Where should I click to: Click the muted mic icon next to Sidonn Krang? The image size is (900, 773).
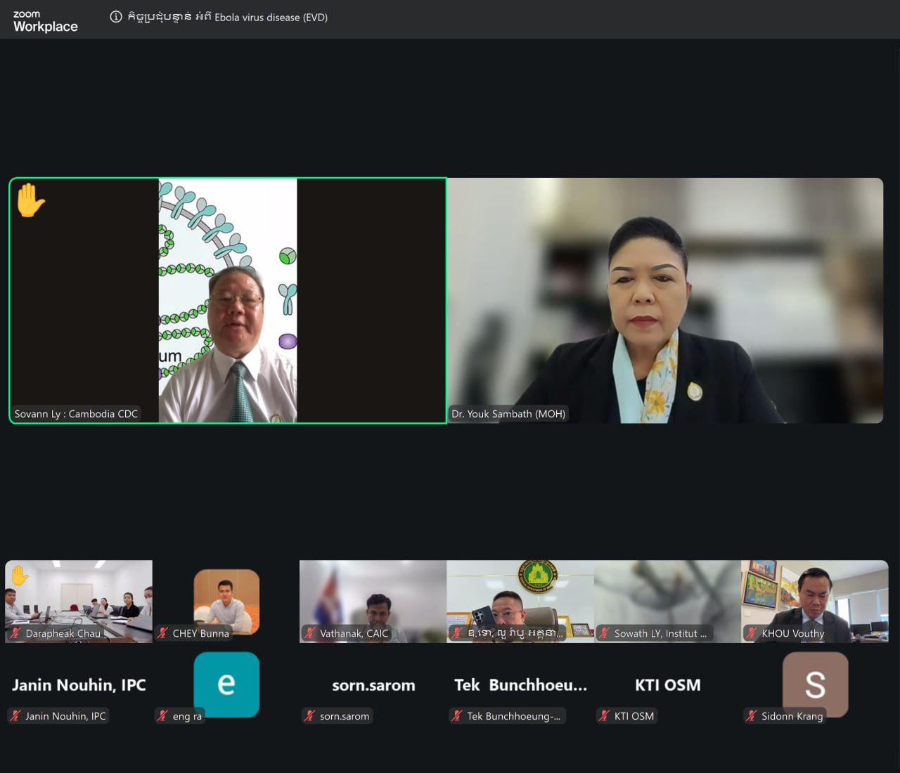[752, 716]
